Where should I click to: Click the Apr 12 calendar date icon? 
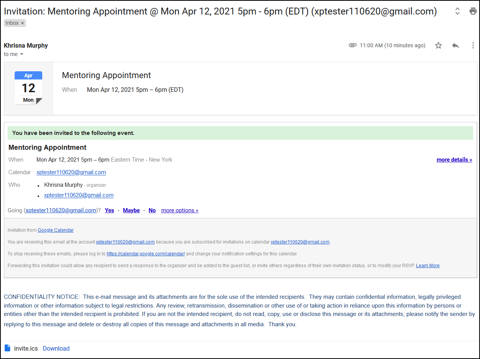[29, 88]
